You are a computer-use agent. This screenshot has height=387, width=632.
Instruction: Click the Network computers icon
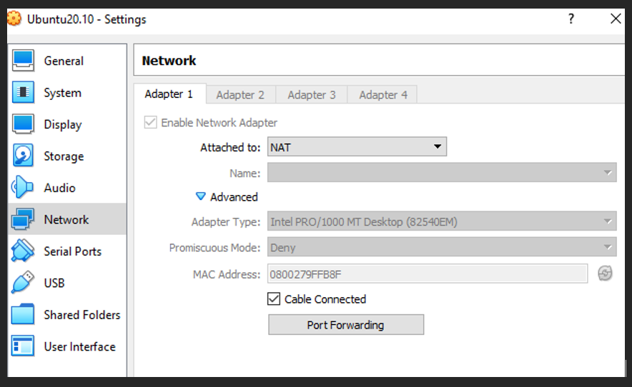pyautogui.click(x=23, y=219)
